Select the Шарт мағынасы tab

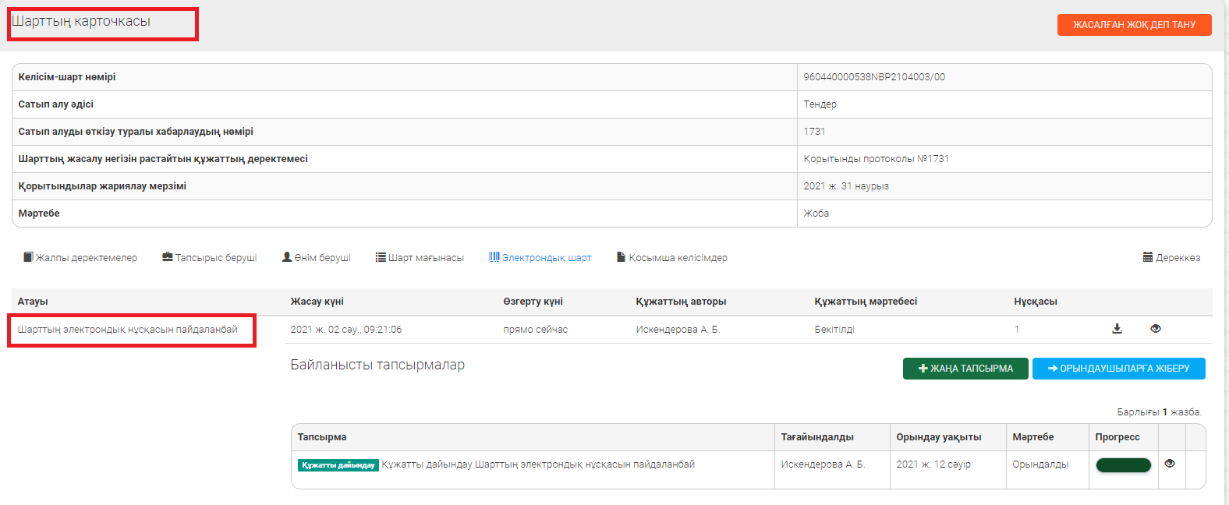coord(420,258)
